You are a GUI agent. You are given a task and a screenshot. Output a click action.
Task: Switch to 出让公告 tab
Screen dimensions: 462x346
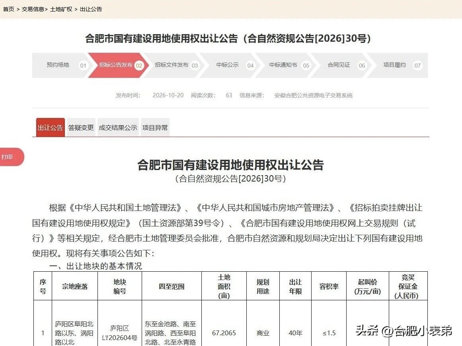51,128
